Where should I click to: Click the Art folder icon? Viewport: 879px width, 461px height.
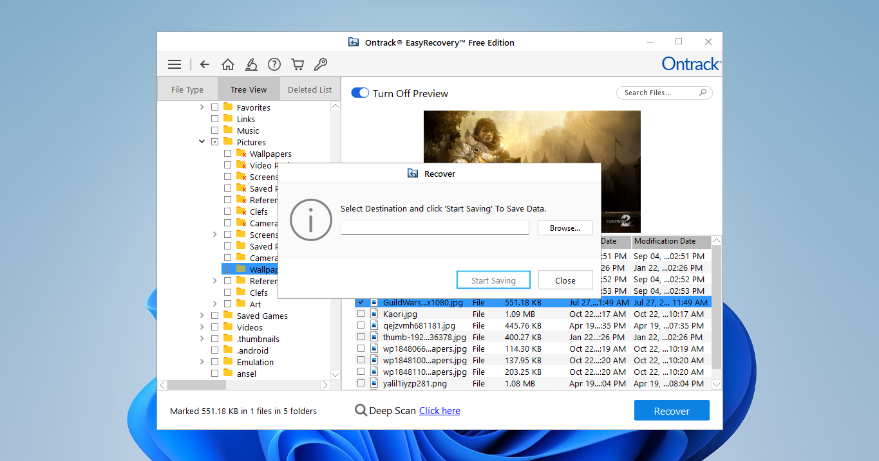[x=241, y=304]
